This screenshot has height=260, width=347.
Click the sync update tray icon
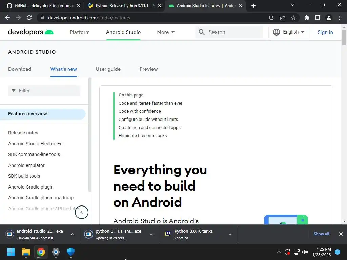[x=287, y=252]
